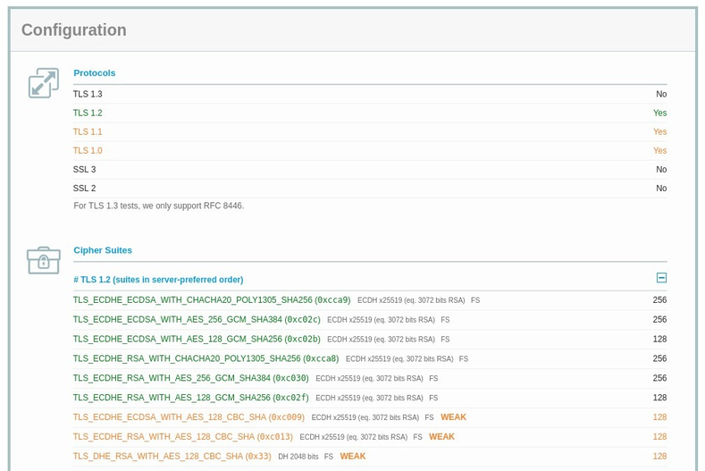Click ECDHE_ECDSA AES_256_GCM_SHA384 suite (0xc02c)
The height and width of the screenshot is (471, 705).
[197, 319]
